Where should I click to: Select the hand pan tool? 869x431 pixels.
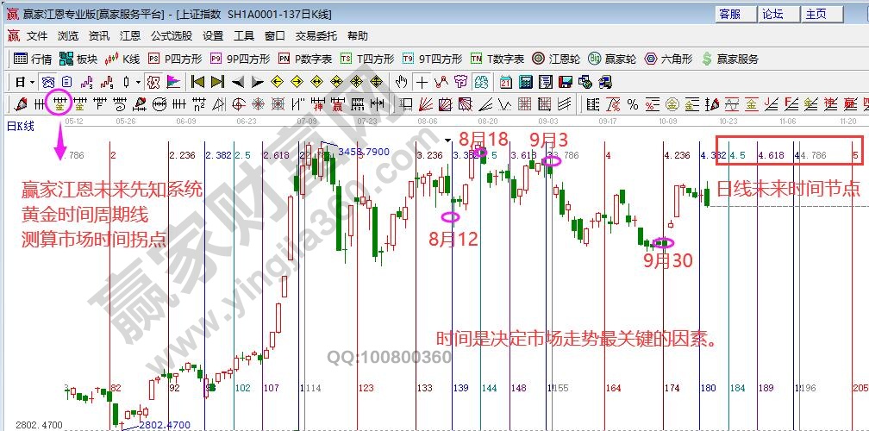pos(401,82)
